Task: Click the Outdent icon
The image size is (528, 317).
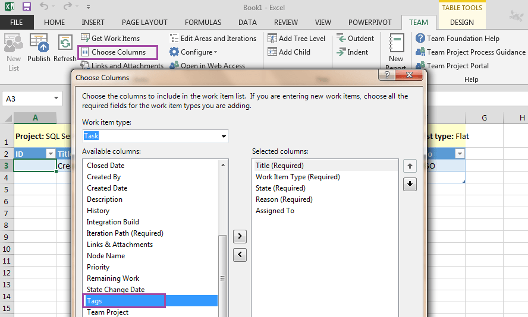Action: pyautogui.click(x=341, y=39)
